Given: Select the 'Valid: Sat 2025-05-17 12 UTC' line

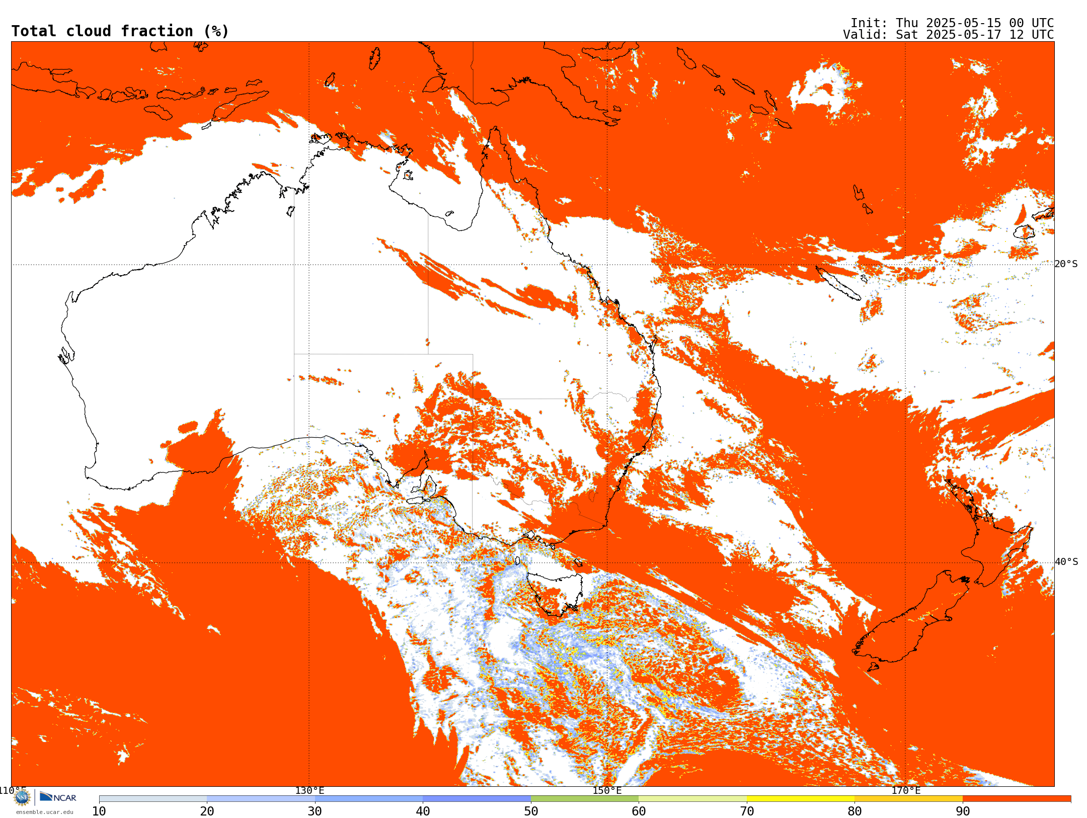Looking at the screenshot, I should 949,35.
